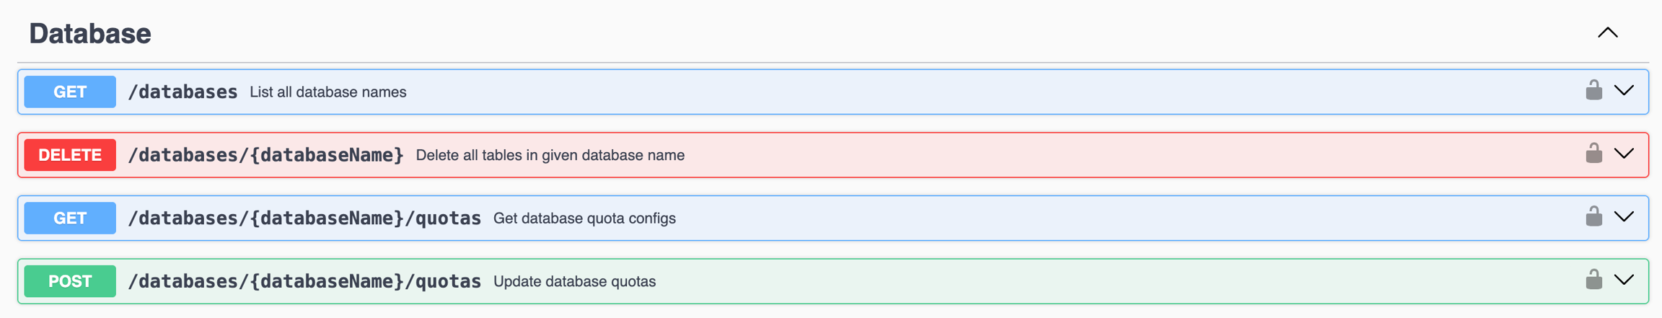Click lock icon on GET /databases row
This screenshot has width=1662, height=318.
1593,91
